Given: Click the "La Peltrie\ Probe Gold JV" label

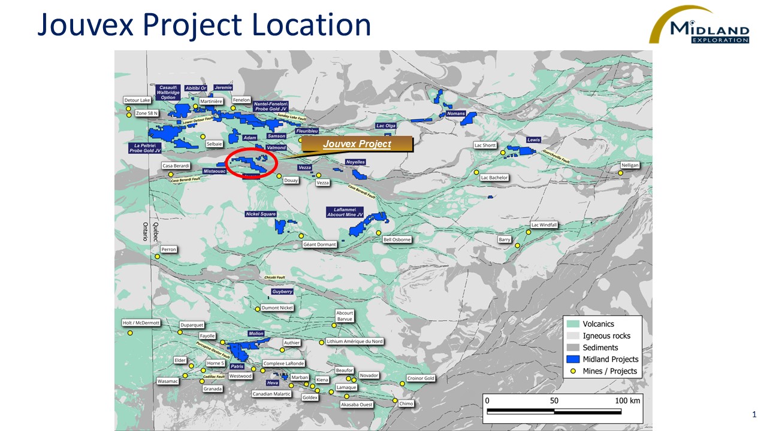Looking at the screenshot, I should tap(144, 148).
